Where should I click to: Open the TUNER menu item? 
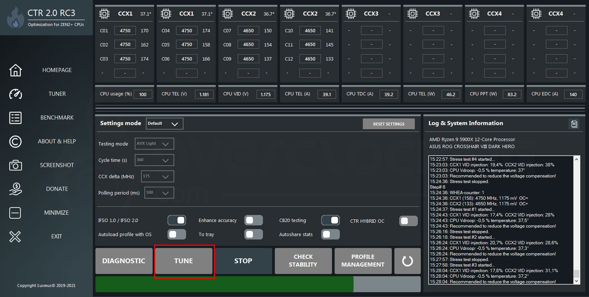pyautogui.click(x=57, y=94)
